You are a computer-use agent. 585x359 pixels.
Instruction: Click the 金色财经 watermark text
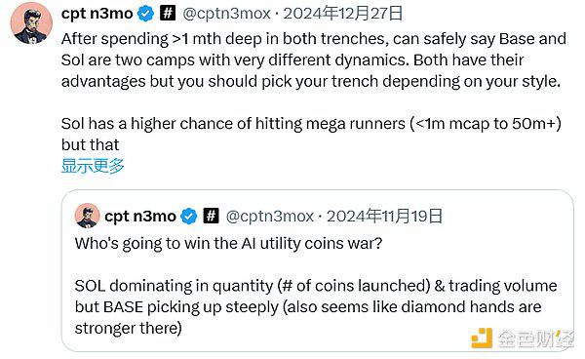click(x=535, y=339)
